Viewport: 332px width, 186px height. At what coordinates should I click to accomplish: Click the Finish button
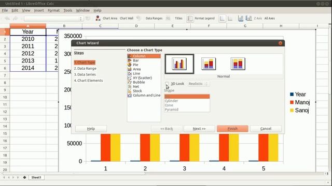pyautogui.click(x=232, y=129)
